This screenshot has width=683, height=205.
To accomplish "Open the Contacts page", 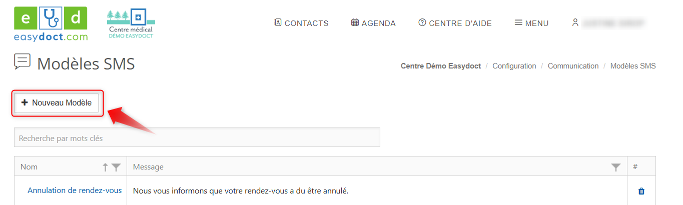I will click(301, 23).
